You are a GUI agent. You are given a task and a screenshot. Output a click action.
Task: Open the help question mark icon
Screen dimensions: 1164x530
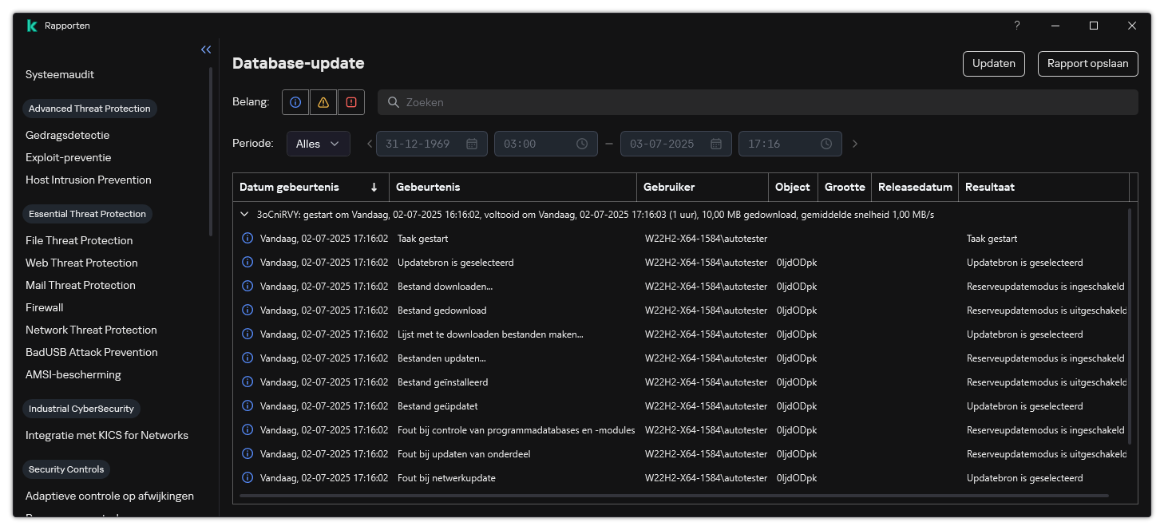click(x=1016, y=26)
